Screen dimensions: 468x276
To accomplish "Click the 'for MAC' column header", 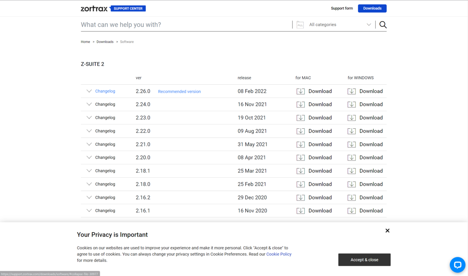I will (303, 78).
